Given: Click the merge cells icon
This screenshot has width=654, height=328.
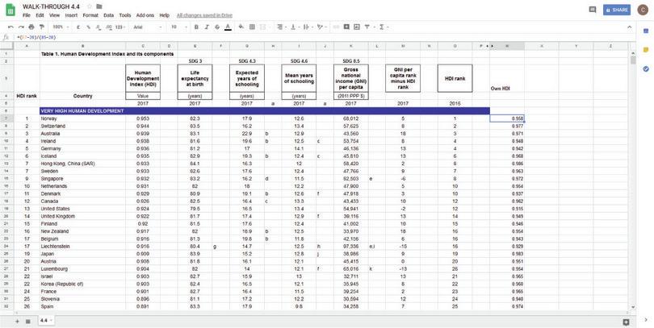Looking at the screenshot, I should 262,27.
